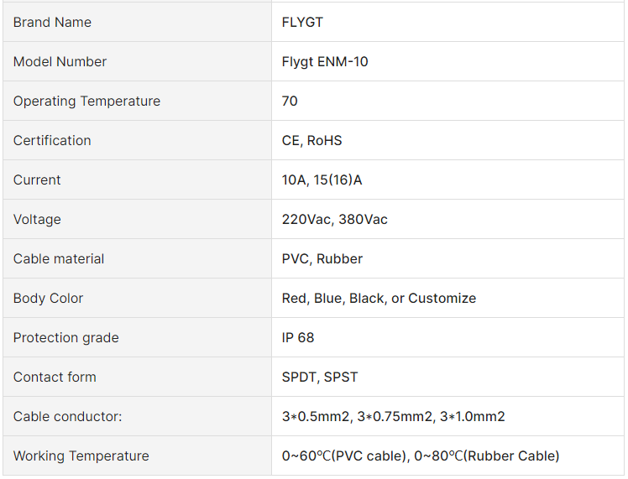Click the Voltage row label
This screenshot has width=628, height=479.
point(37,220)
